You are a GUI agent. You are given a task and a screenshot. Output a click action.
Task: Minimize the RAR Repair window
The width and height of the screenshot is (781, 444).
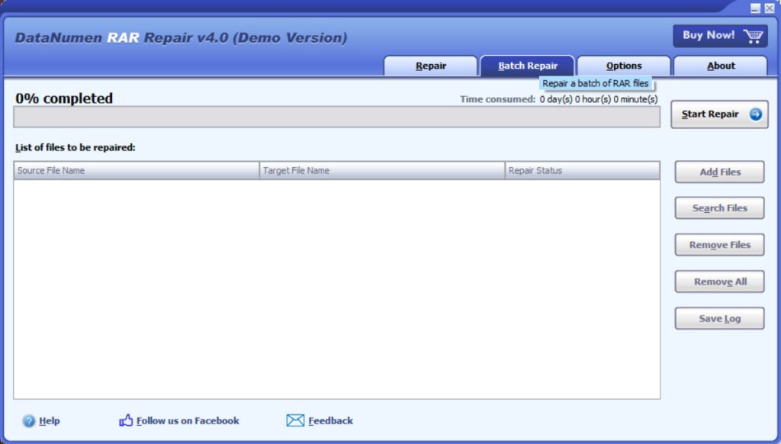[x=756, y=8]
